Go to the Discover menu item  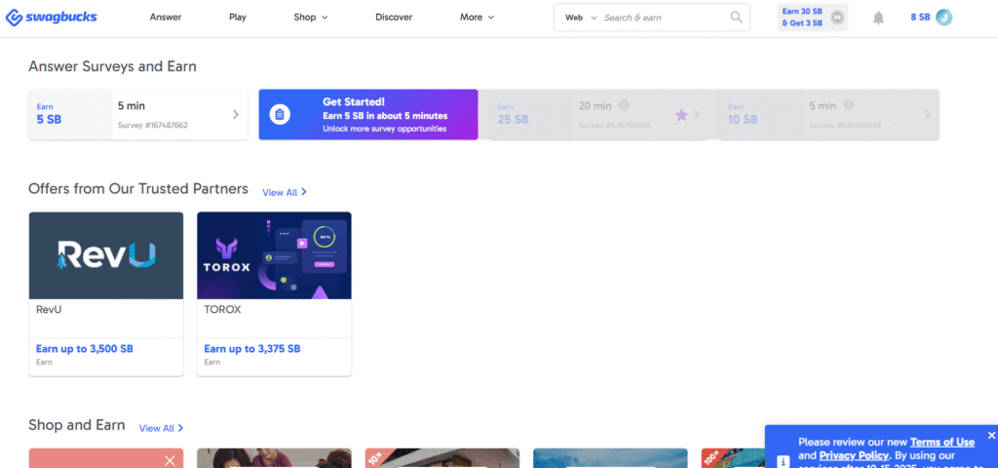[x=394, y=18]
